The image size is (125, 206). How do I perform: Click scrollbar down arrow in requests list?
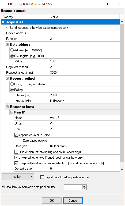click(x=122, y=169)
